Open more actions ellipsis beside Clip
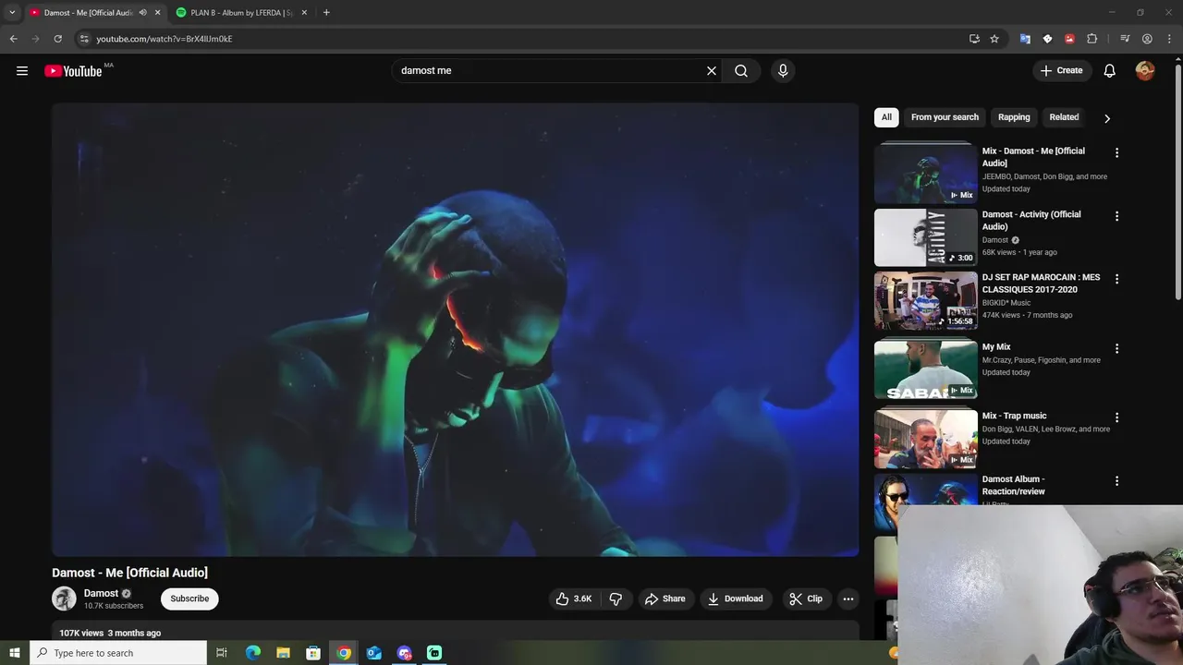The width and height of the screenshot is (1183, 665). tap(848, 598)
